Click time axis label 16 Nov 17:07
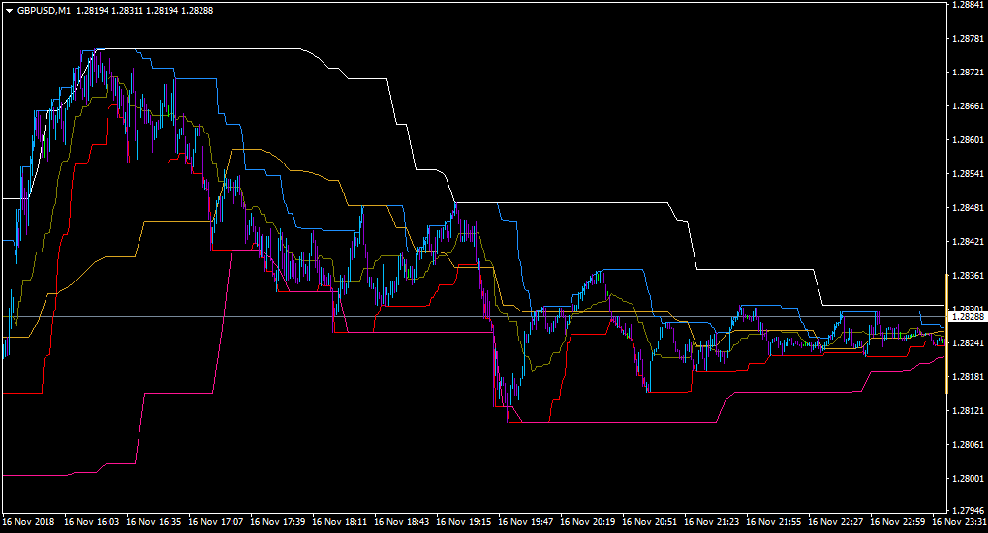 [x=215, y=521]
